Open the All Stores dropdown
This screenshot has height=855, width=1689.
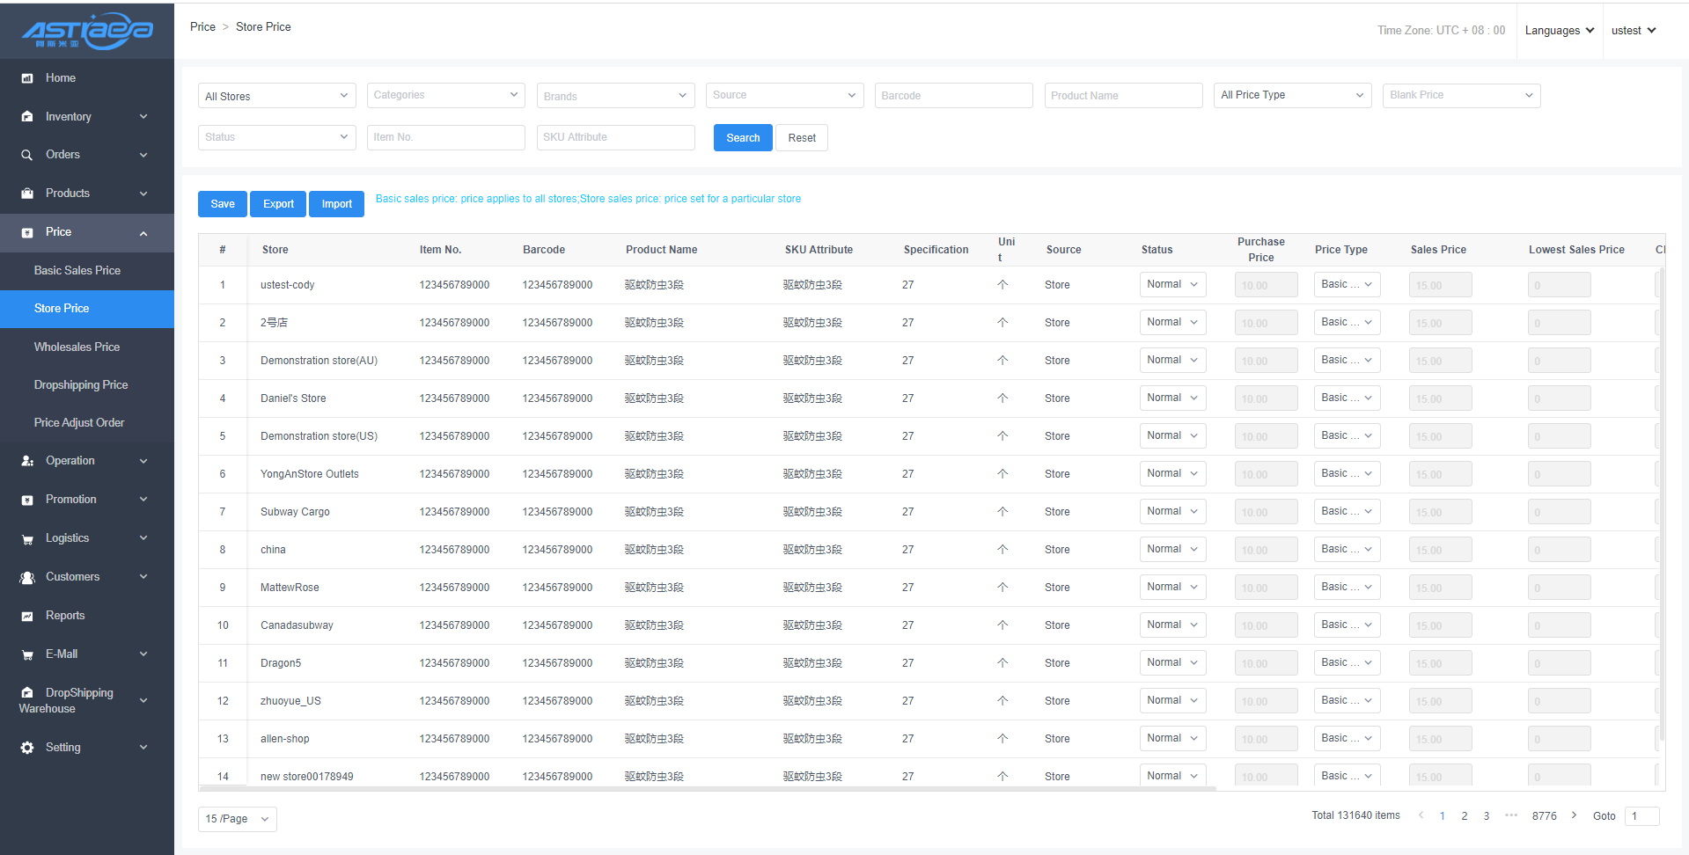276,96
